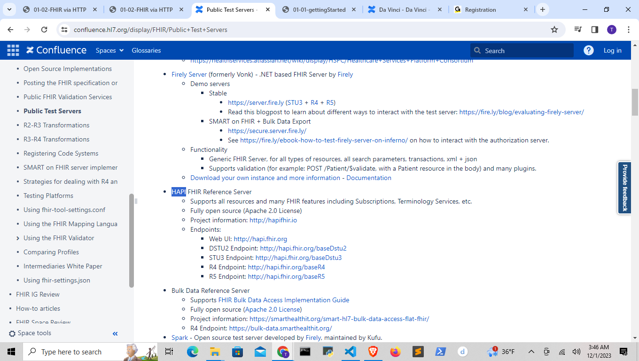The height and width of the screenshot is (361, 639).
Task: Open http://hapi.fhir.org/baseDstu2 link
Action: point(303,248)
